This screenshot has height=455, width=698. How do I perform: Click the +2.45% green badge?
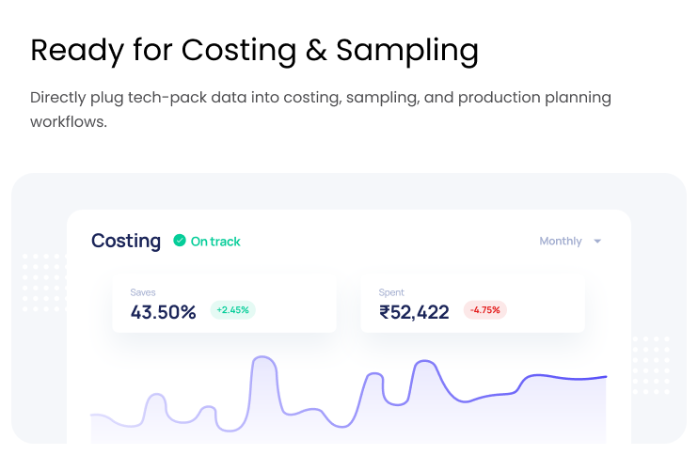232,309
